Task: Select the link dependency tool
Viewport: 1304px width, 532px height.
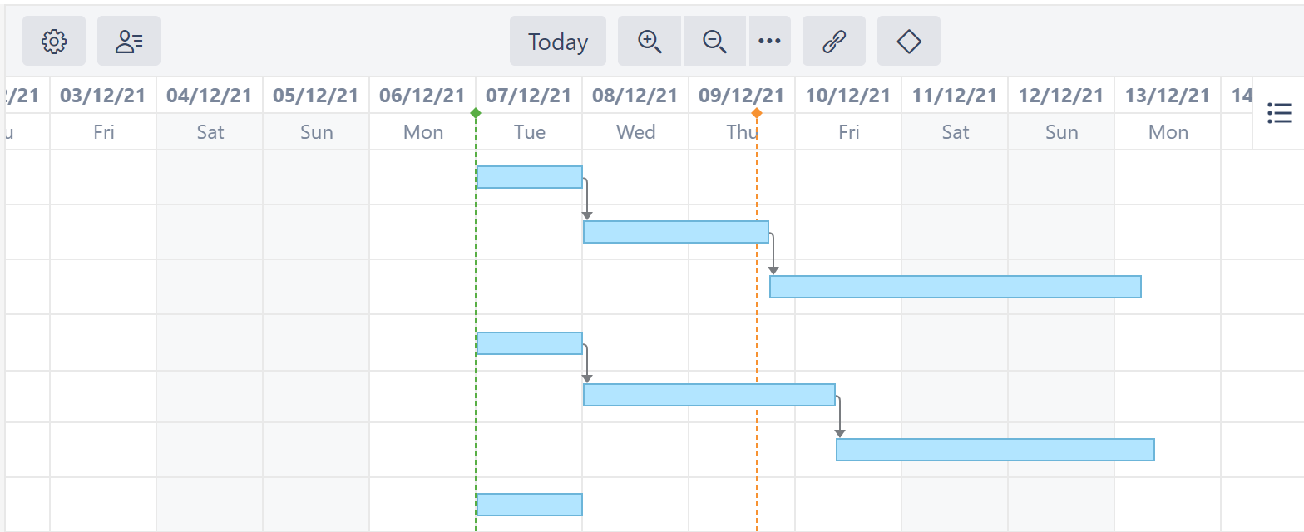Action: pyautogui.click(x=833, y=40)
